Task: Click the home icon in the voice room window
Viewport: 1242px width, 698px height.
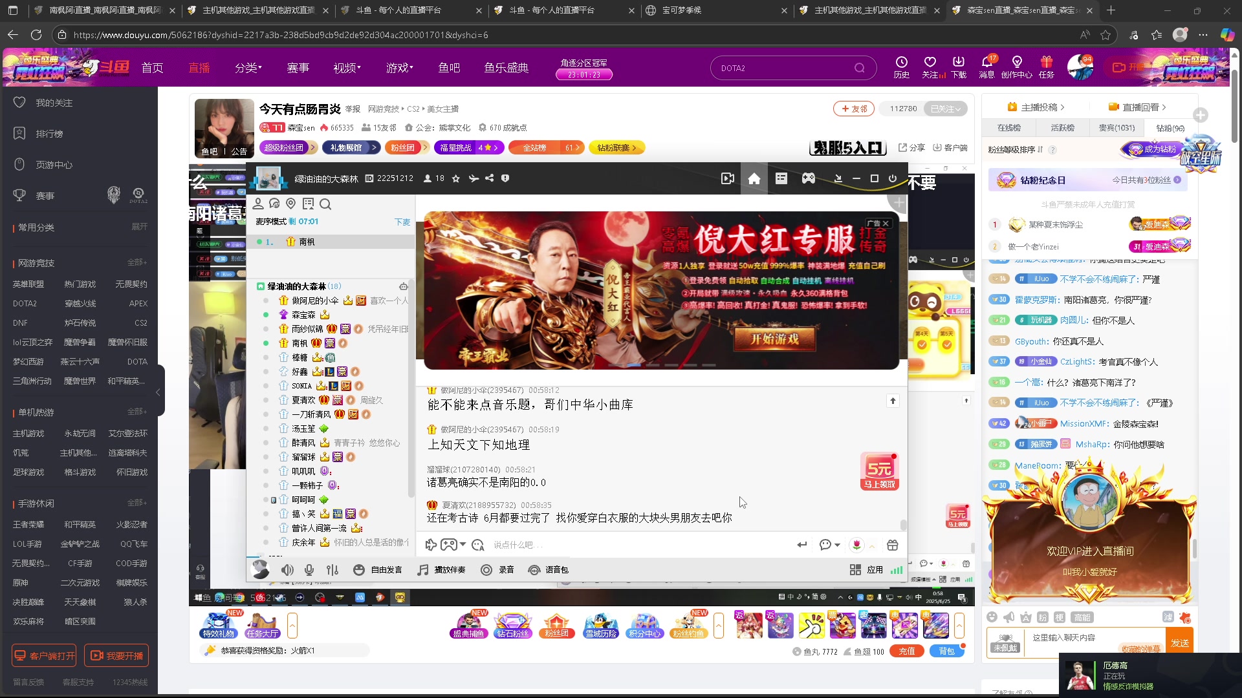Action: pos(754,178)
